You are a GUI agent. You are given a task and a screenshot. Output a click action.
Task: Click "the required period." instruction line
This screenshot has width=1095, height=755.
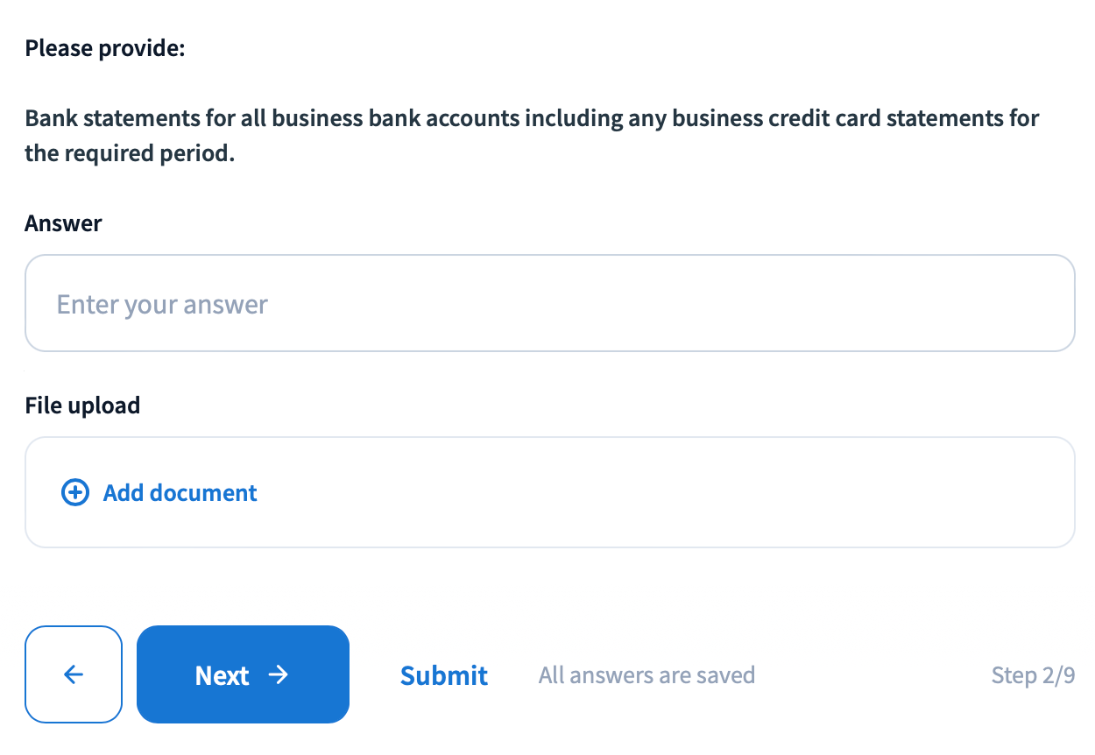tap(131, 154)
